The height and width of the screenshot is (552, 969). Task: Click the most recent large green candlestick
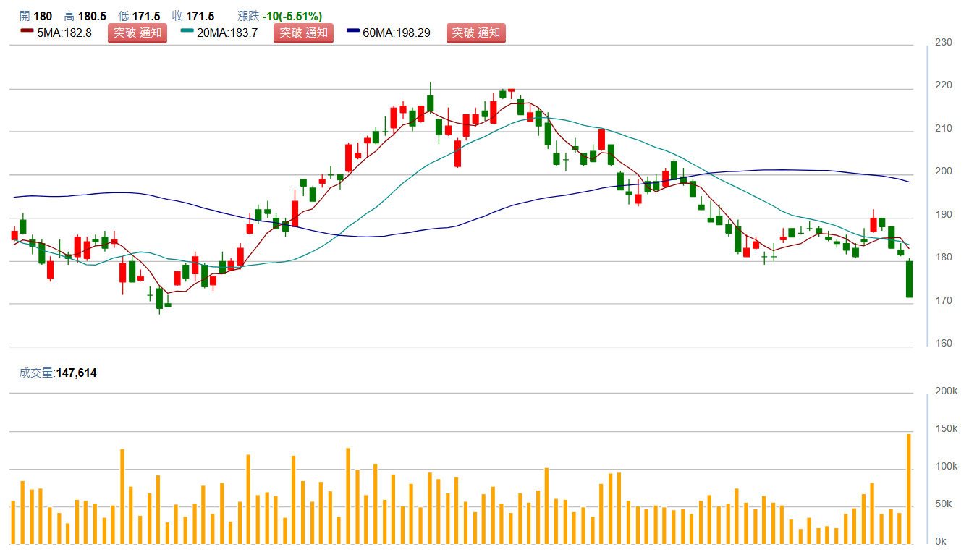pyautogui.click(x=909, y=279)
